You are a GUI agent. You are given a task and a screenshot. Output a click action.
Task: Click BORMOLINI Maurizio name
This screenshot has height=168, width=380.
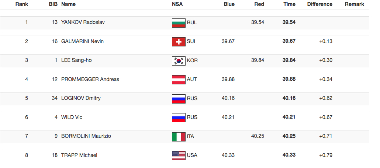86,136
